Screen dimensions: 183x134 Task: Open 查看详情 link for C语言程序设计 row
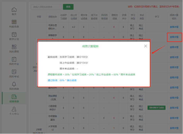click(x=174, y=108)
